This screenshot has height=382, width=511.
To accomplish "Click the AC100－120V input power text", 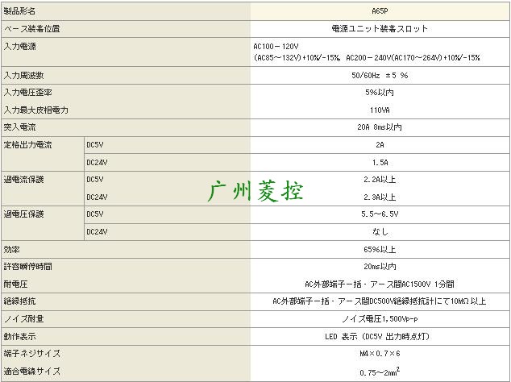I will pos(276,47).
